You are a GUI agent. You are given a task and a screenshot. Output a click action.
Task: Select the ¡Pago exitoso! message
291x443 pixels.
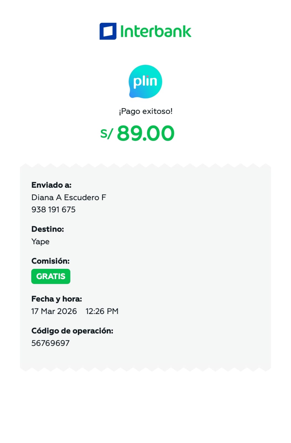click(145, 111)
